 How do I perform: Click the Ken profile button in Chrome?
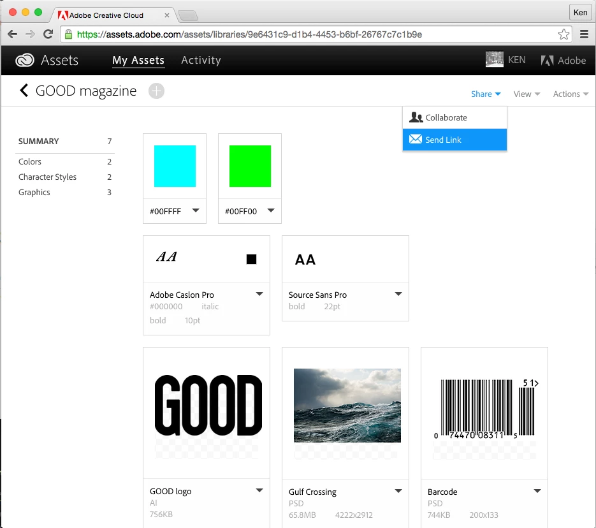[x=580, y=12]
